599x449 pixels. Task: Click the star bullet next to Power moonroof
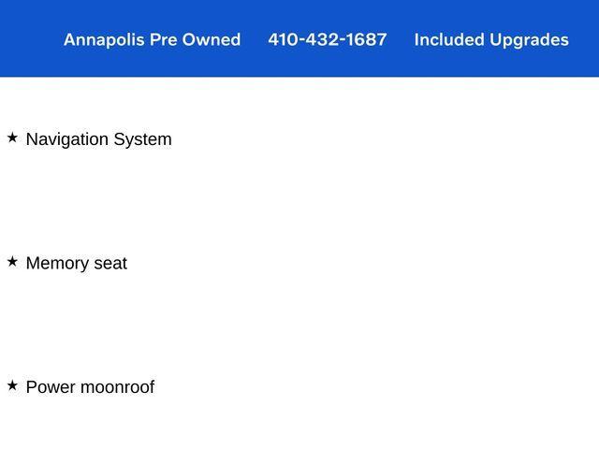tap(12, 385)
